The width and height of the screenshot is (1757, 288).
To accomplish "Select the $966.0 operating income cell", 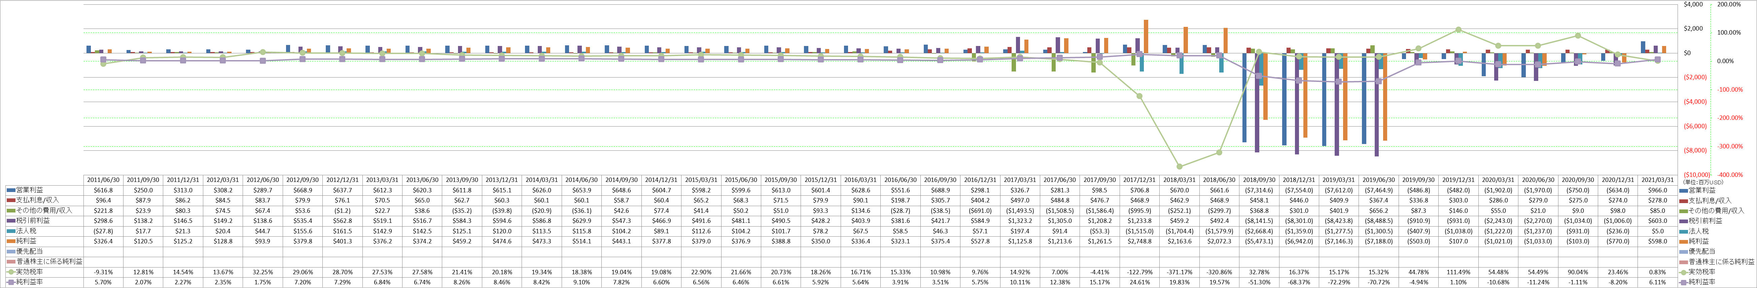I will tap(1657, 191).
